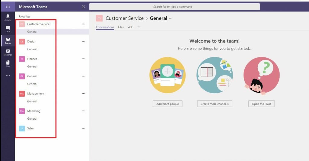309x161 pixels.
Task: Select the Design team name
Action: [x=32, y=41]
